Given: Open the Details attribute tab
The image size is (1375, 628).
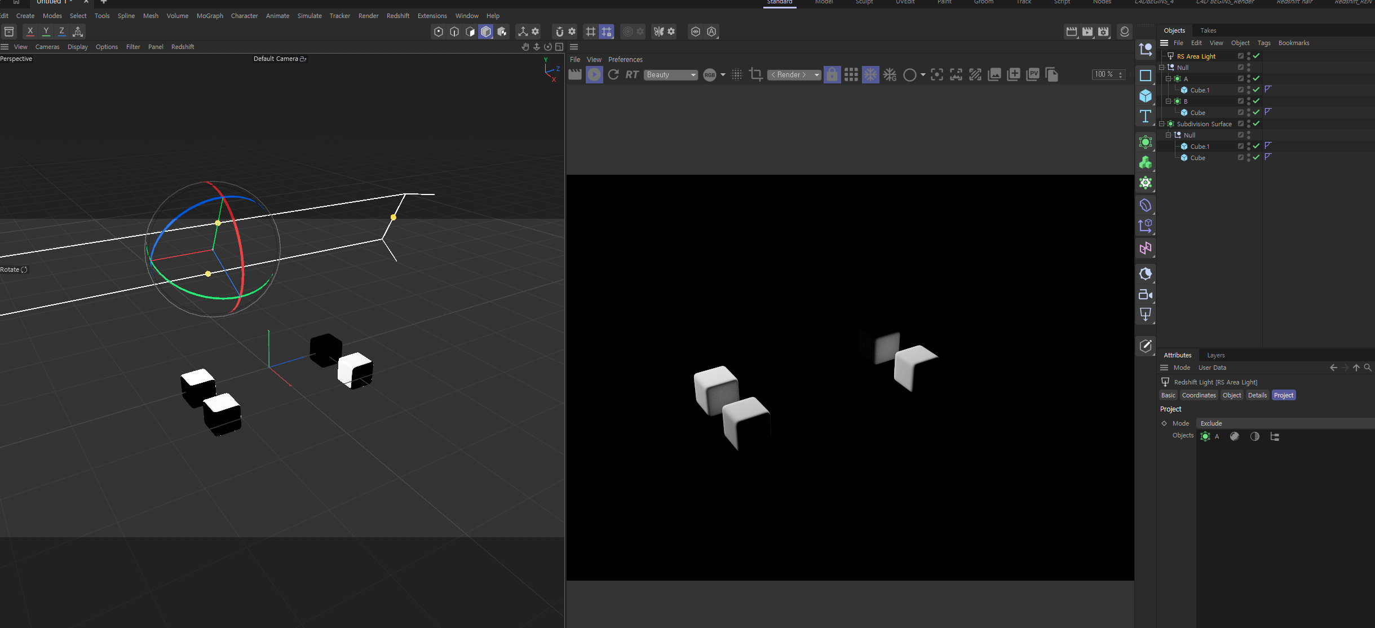Looking at the screenshot, I should (1257, 395).
